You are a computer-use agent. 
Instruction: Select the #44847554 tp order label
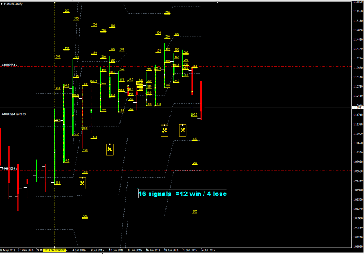[x=9, y=169]
